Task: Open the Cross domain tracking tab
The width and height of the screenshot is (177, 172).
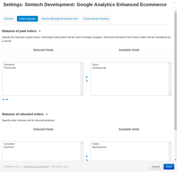Action: click(96, 19)
